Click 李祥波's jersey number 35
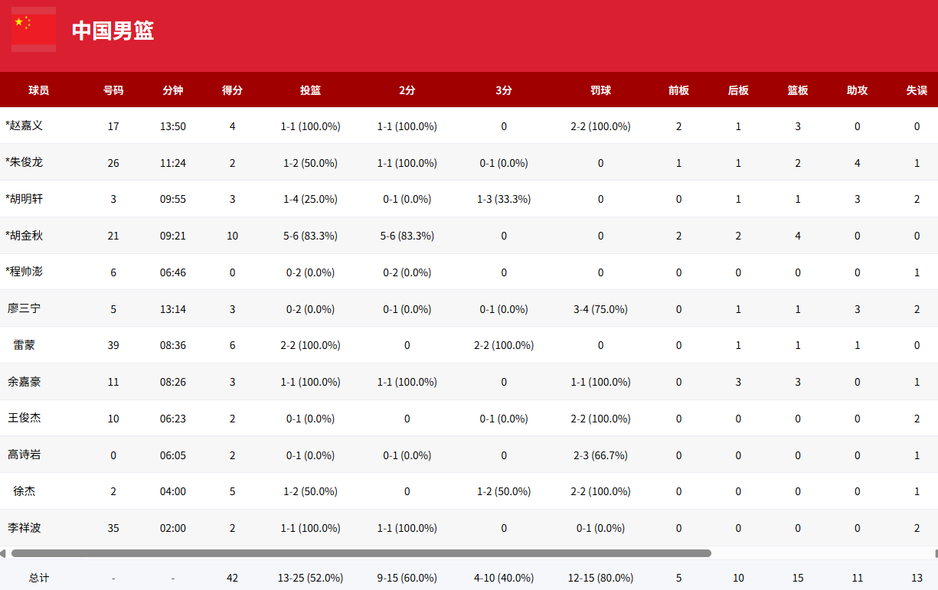The image size is (938, 590). click(113, 528)
